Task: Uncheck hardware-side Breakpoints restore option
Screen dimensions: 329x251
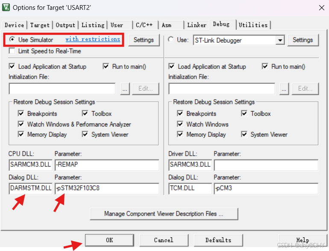Action: coord(180,113)
